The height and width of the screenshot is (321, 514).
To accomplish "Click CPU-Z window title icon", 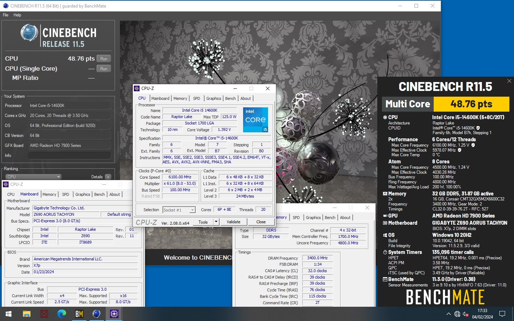I will [136, 88].
